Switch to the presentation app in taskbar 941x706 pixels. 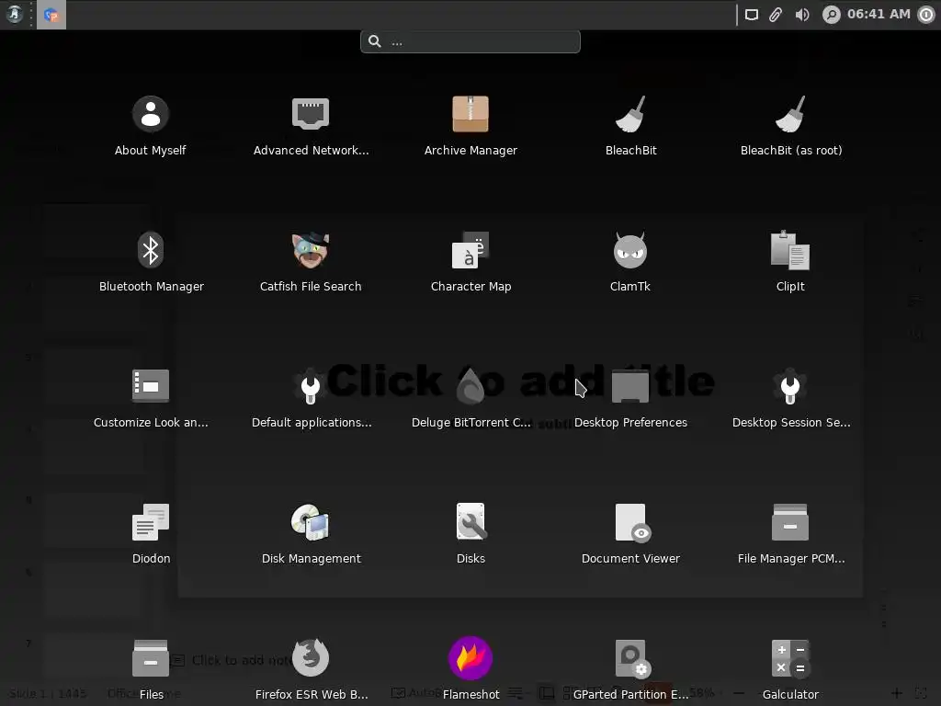[x=51, y=15]
